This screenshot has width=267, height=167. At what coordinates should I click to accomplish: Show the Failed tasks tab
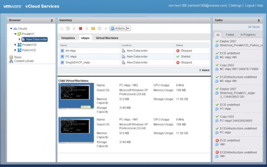pyautogui.click(x=230, y=35)
